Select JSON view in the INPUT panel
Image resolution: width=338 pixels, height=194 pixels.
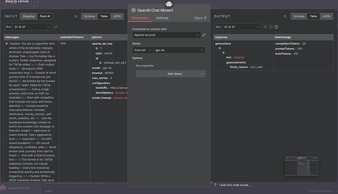(117, 16)
